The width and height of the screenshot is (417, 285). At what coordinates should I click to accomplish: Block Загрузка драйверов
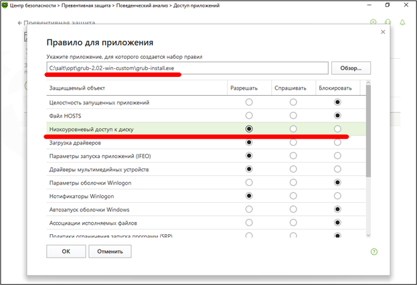point(337,142)
